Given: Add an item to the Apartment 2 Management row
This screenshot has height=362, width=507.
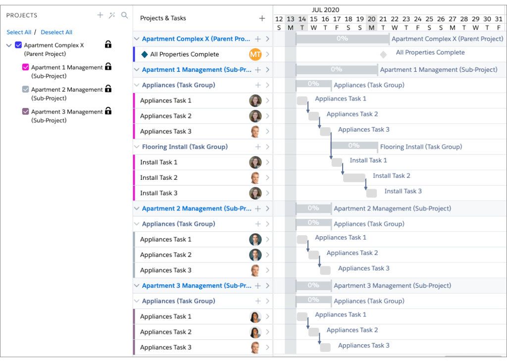Looking at the screenshot, I should tap(257, 208).
